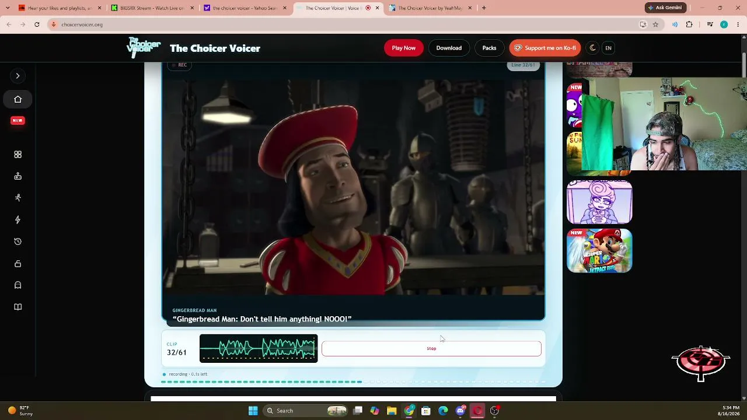The width and height of the screenshot is (747, 420).
Task: Open the four-squares grid icon in sidebar
Action: click(x=18, y=155)
